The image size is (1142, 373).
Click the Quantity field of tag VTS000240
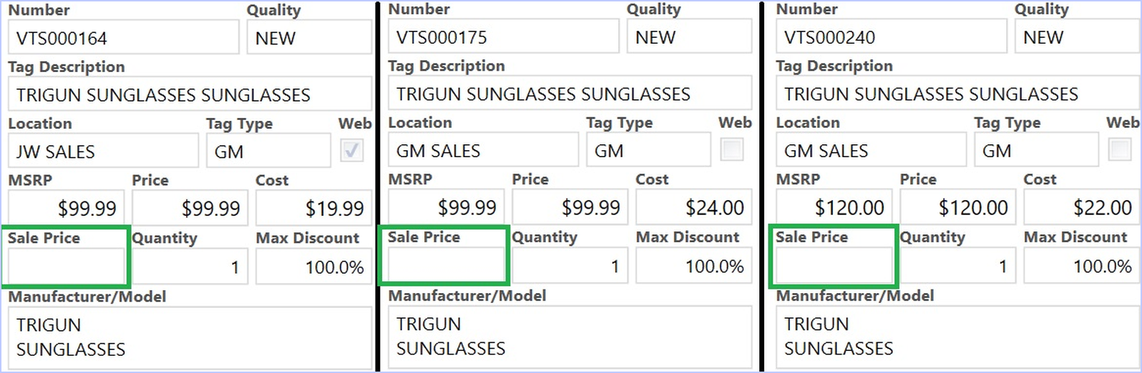[x=958, y=266]
